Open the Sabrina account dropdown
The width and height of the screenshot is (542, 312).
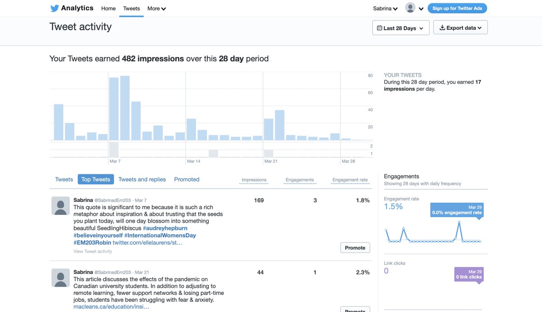pyautogui.click(x=385, y=9)
